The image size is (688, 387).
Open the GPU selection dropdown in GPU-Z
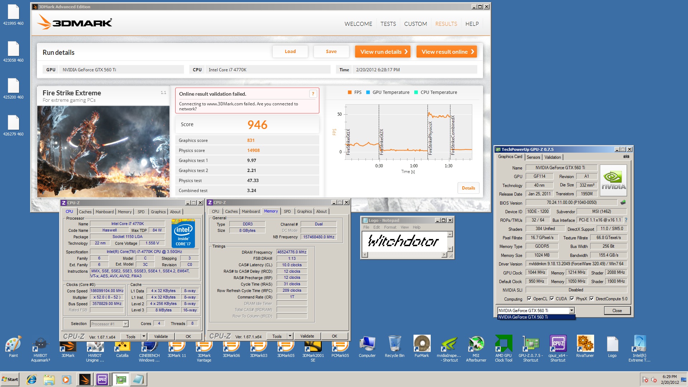tap(572, 311)
